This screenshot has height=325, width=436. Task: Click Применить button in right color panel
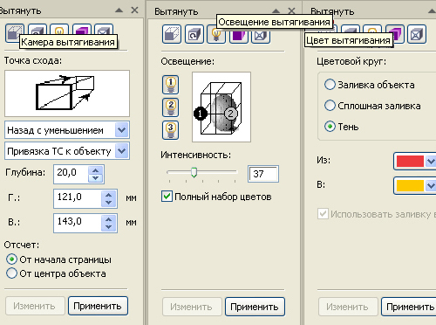point(410,307)
